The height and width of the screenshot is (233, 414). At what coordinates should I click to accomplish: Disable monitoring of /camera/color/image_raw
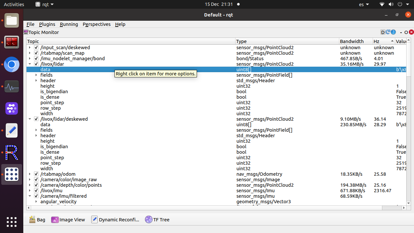[x=36, y=180]
